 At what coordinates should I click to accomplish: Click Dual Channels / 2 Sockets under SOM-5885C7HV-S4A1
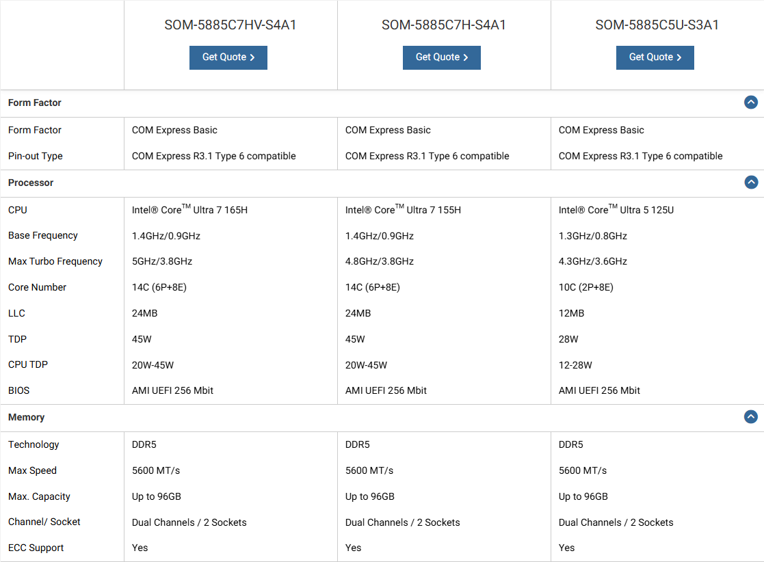pyautogui.click(x=189, y=522)
